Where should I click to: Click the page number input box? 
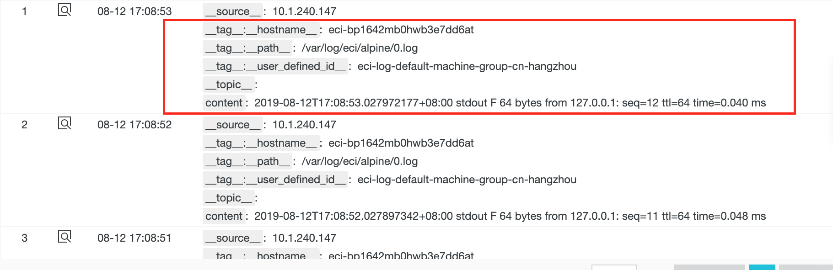click(x=614, y=267)
